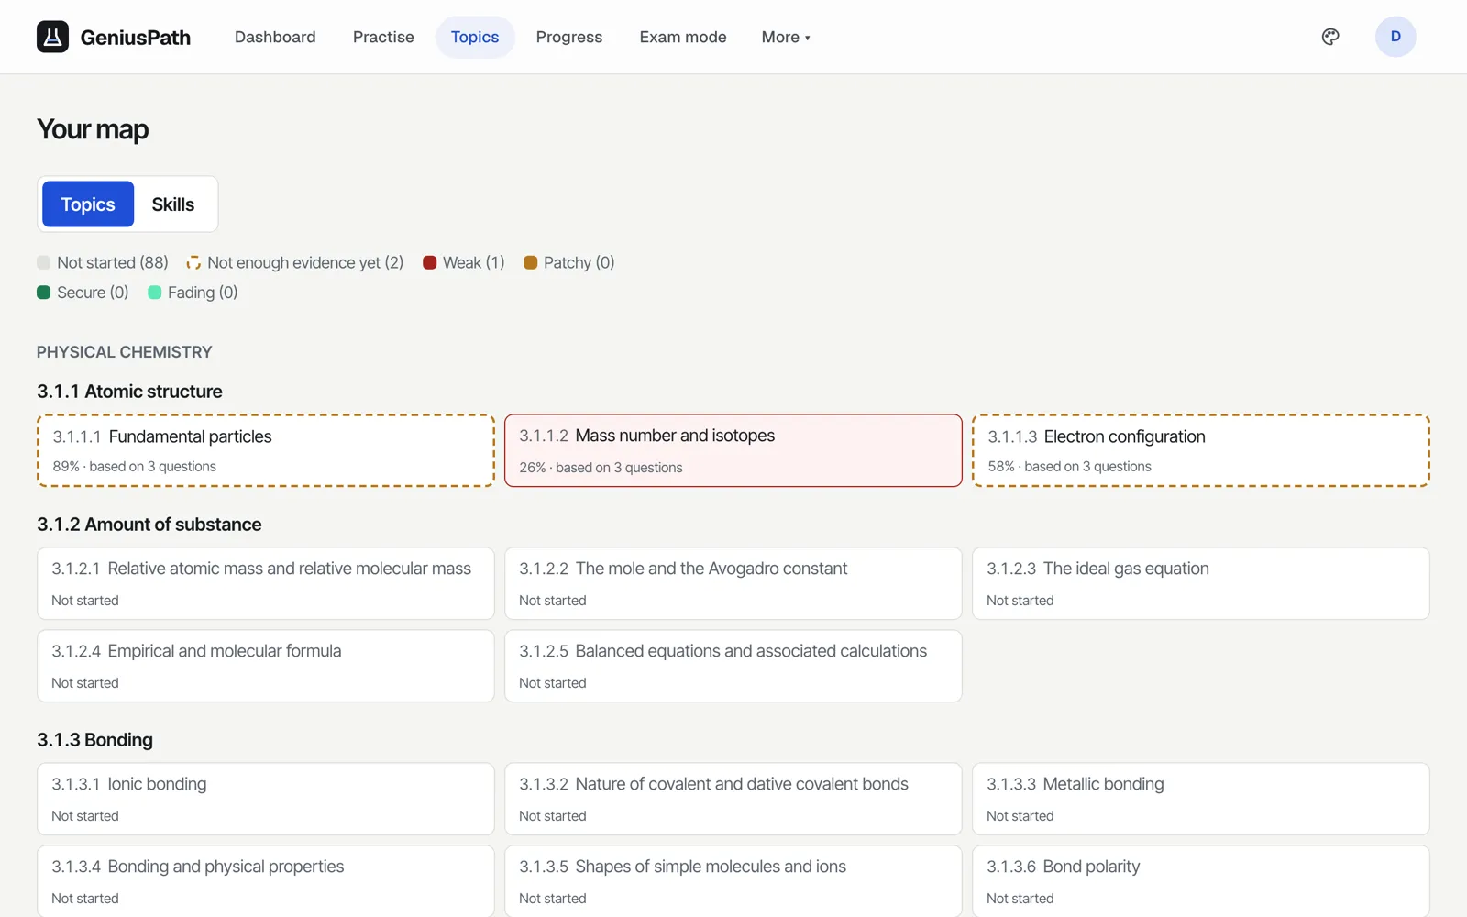This screenshot has width=1467, height=917.
Task: Open The mole and Avogadro constant card
Action: [733, 583]
